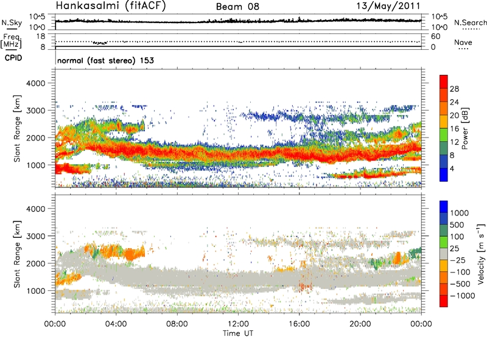Image resolution: width=487 pixels, height=337 pixels.
Task: Click the "CPID" row label
Action: pos(13,58)
